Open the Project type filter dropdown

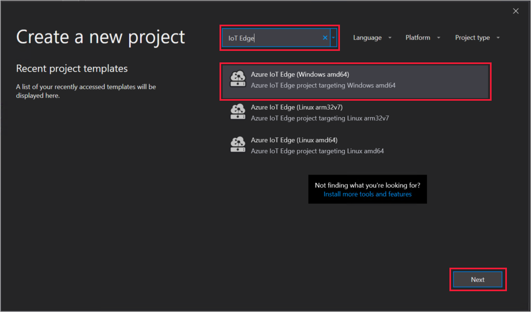[x=477, y=38]
